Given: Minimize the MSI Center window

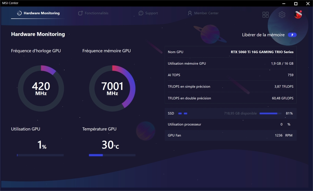Looking at the screenshot, I should click(284, 3).
